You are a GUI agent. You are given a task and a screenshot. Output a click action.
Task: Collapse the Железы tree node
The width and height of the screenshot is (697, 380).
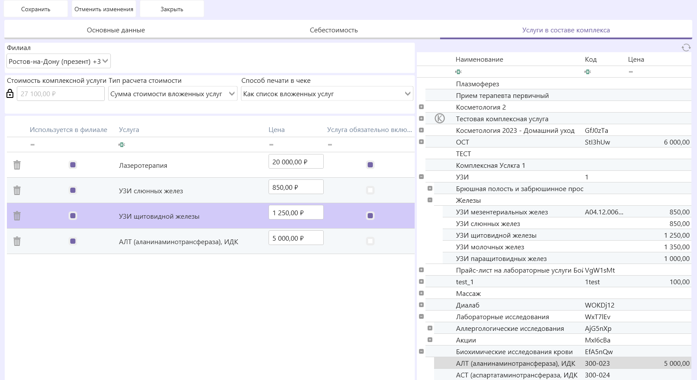point(430,200)
